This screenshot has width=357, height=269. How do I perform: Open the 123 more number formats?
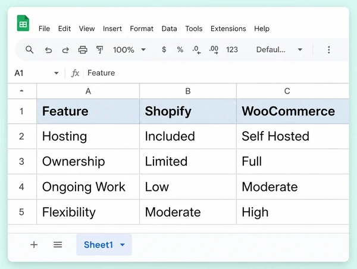click(x=232, y=49)
